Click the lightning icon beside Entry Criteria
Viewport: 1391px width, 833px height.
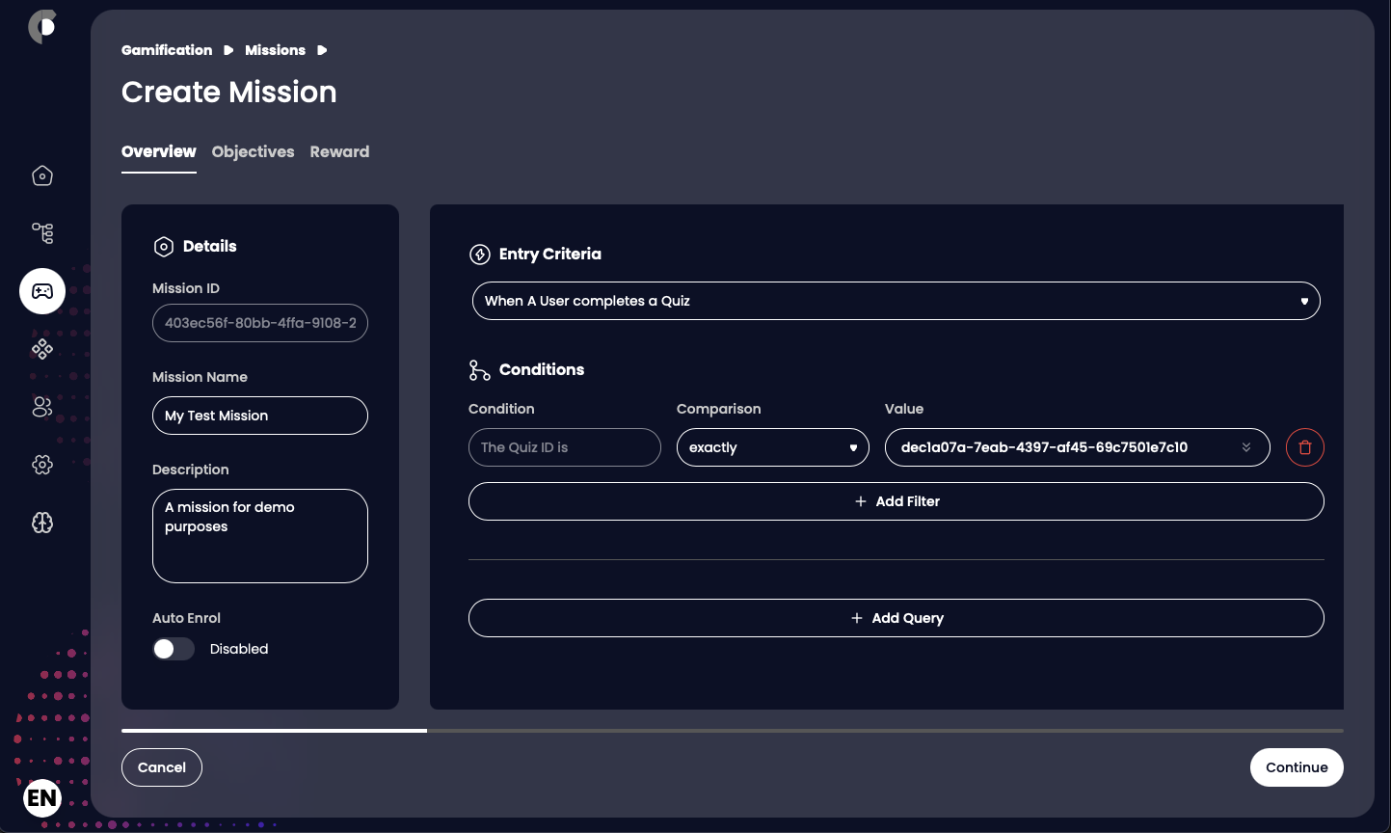479,254
